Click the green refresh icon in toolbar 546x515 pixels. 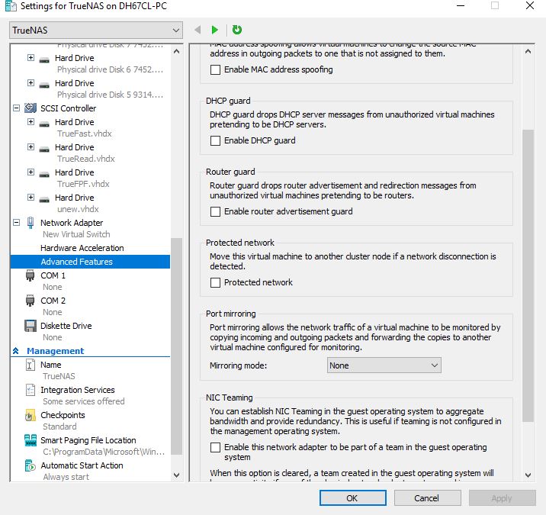coord(237,30)
